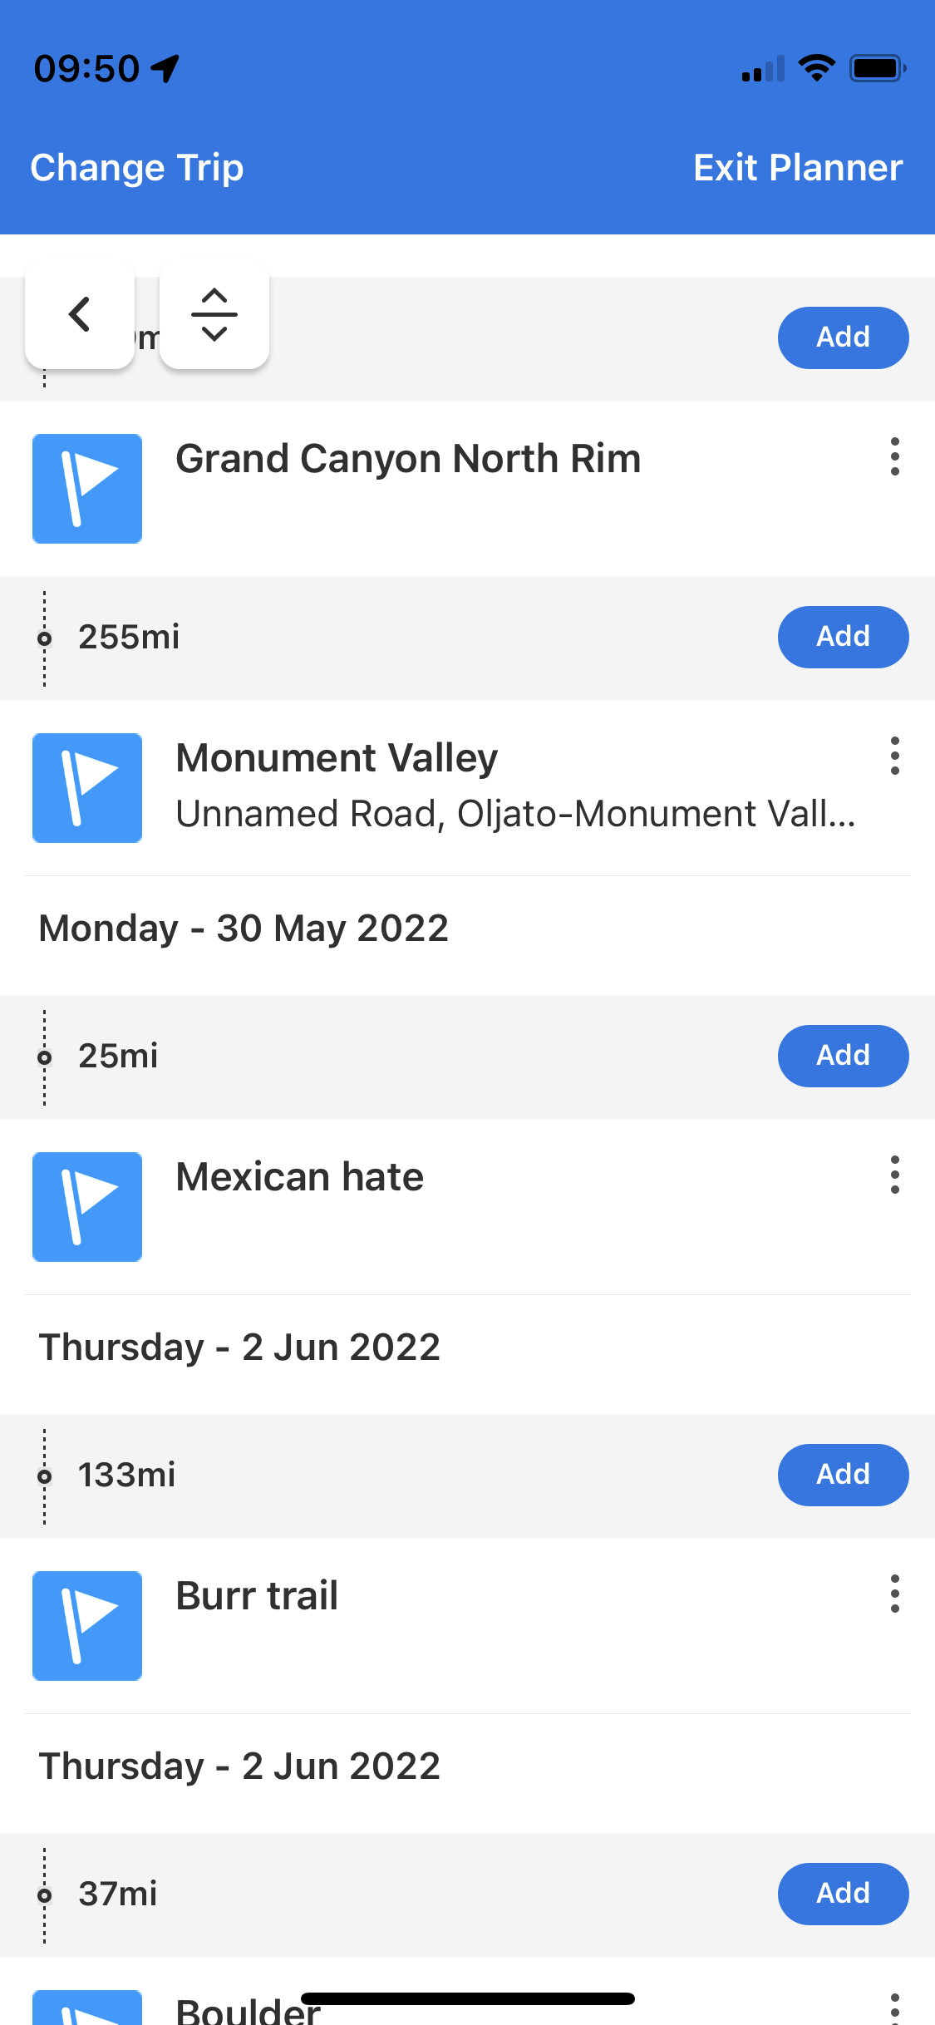Tap the Monument Valley flag icon

point(87,788)
